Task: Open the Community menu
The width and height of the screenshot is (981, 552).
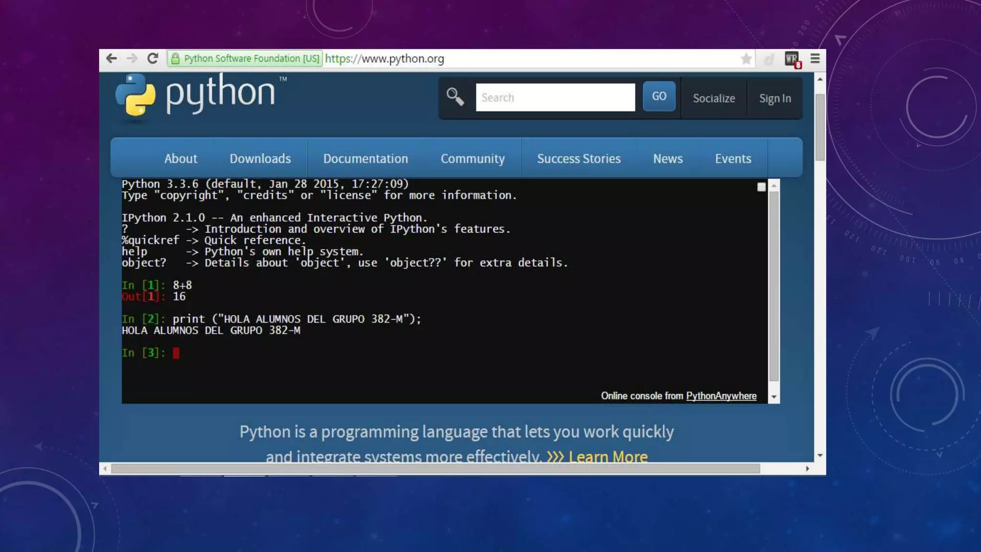Action: tap(472, 159)
